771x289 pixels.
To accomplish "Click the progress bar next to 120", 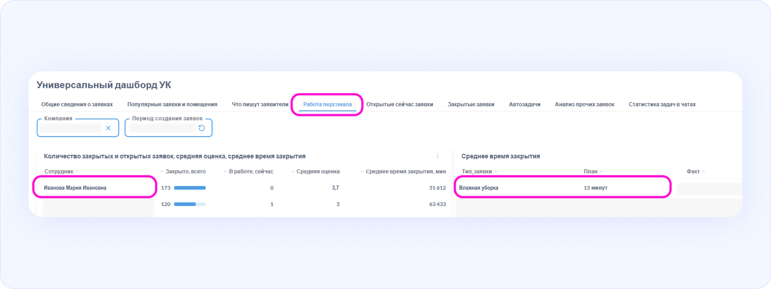I will 190,204.
